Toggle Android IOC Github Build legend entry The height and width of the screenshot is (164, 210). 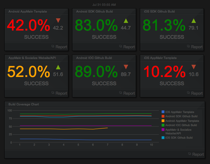[x=181, y=125]
